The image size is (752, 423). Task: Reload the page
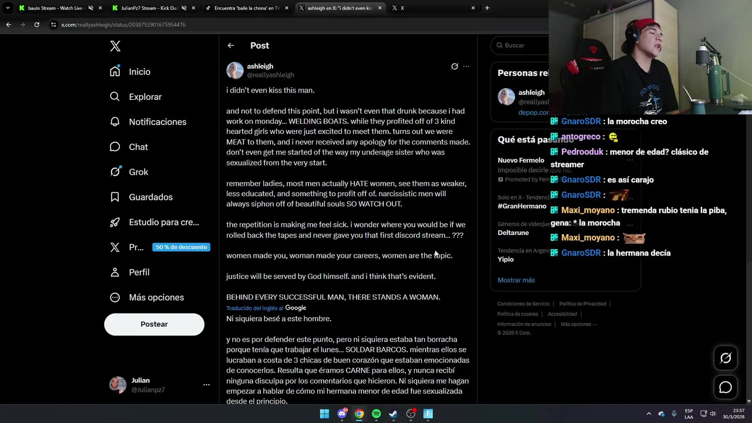click(x=36, y=25)
